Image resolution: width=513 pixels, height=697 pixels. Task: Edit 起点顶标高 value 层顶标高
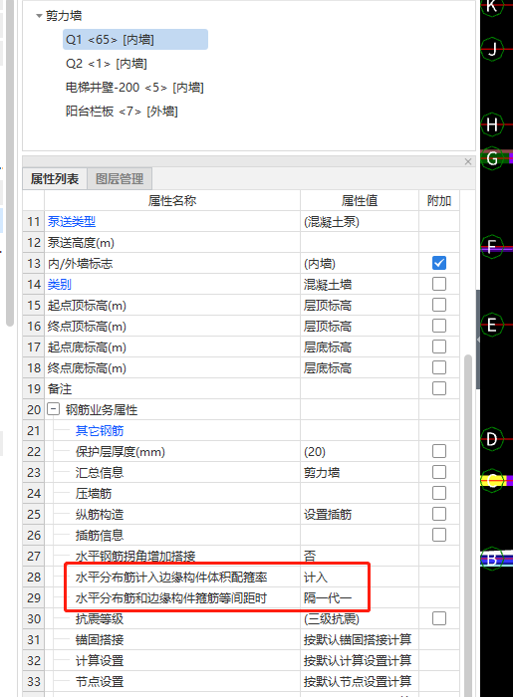tap(360, 305)
